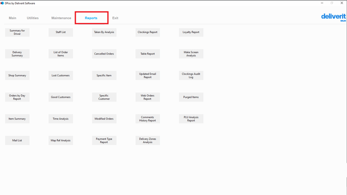Run the Map Ref Analysis report
This screenshot has width=347, height=195.
pyautogui.click(x=61, y=141)
